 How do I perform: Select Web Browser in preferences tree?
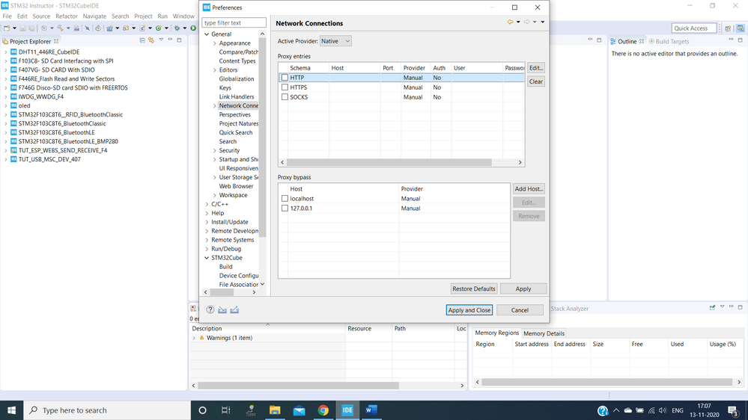236,186
